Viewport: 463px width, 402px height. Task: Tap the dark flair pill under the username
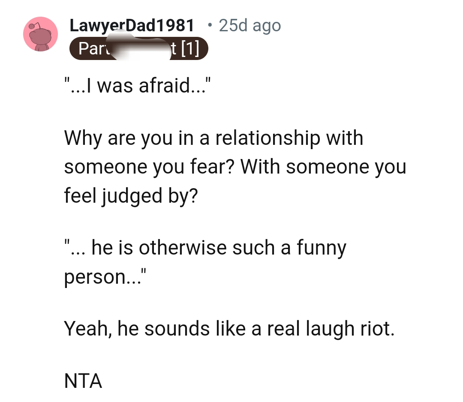point(139,48)
